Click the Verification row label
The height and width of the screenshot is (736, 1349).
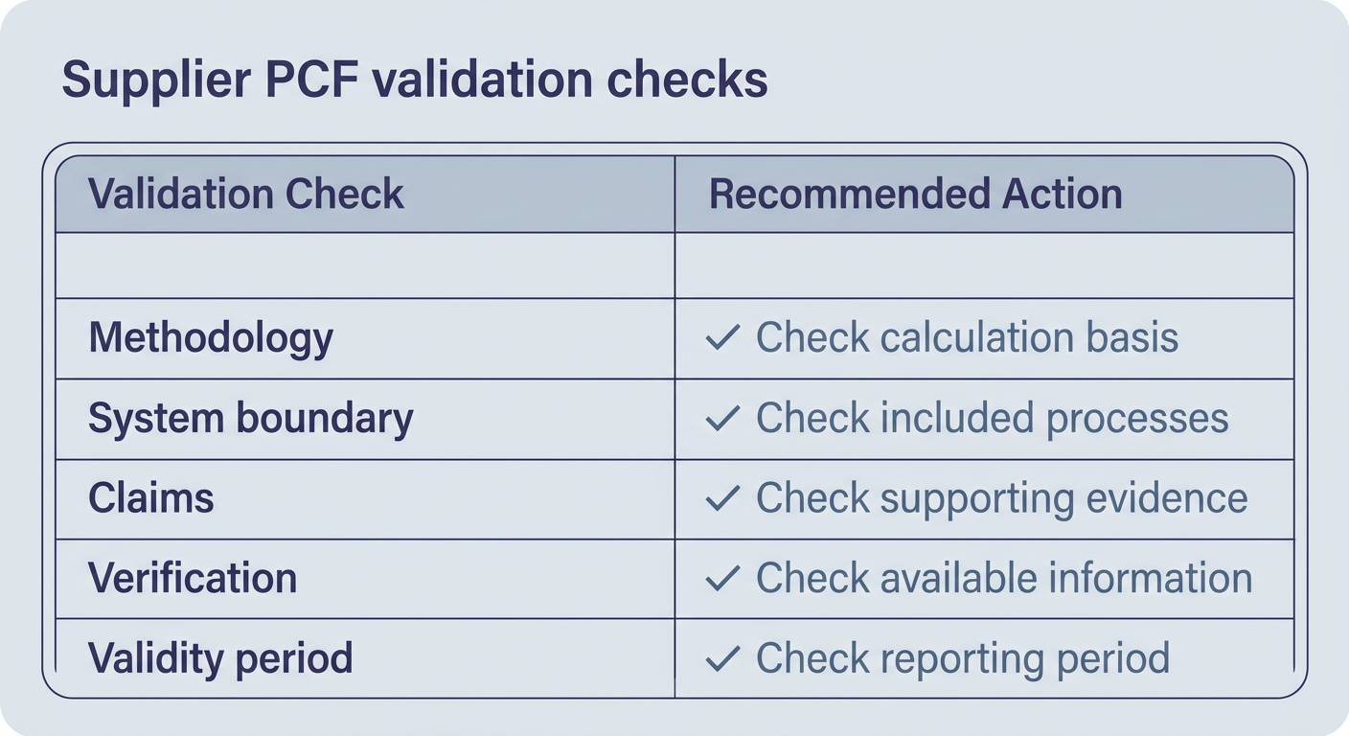tap(193, 578)
